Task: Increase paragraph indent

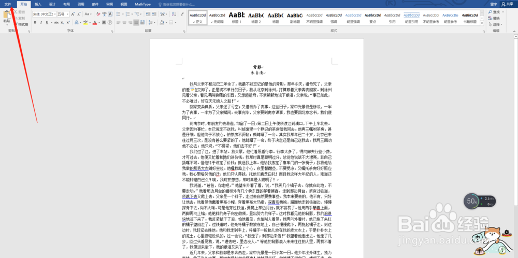Action: tap(154, 14)
